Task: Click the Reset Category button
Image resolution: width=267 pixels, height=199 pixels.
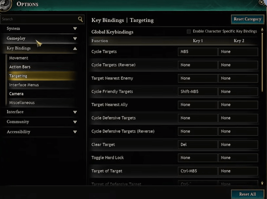Action: [x=248, y=19]
